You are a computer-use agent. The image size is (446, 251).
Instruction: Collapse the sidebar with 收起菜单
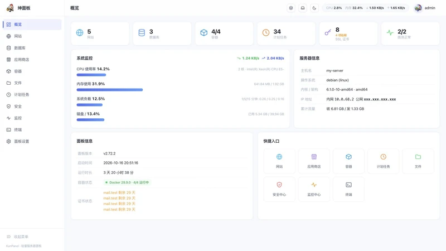(17, 236)
